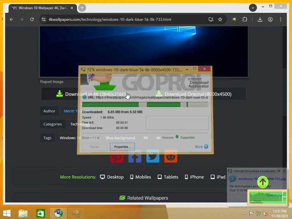The image size is (292, 219).
Task: Click Properties button in download dialog
Action: tap(122, 147)
